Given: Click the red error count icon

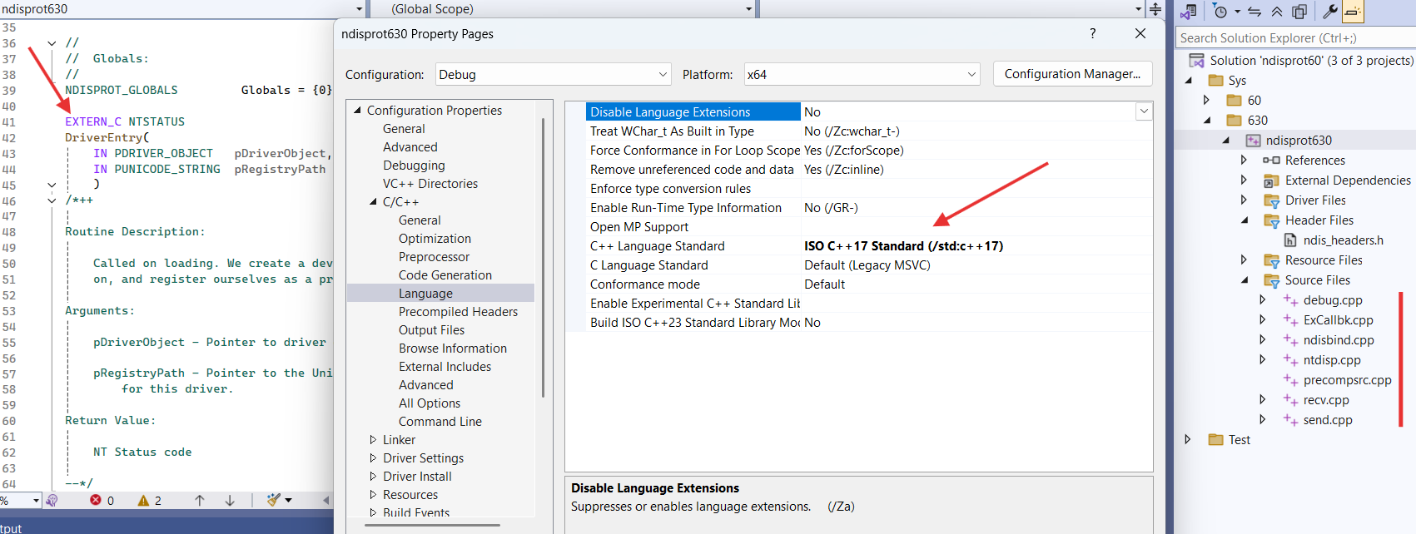Looking at the screenshot, I should (x=96, y=500).
